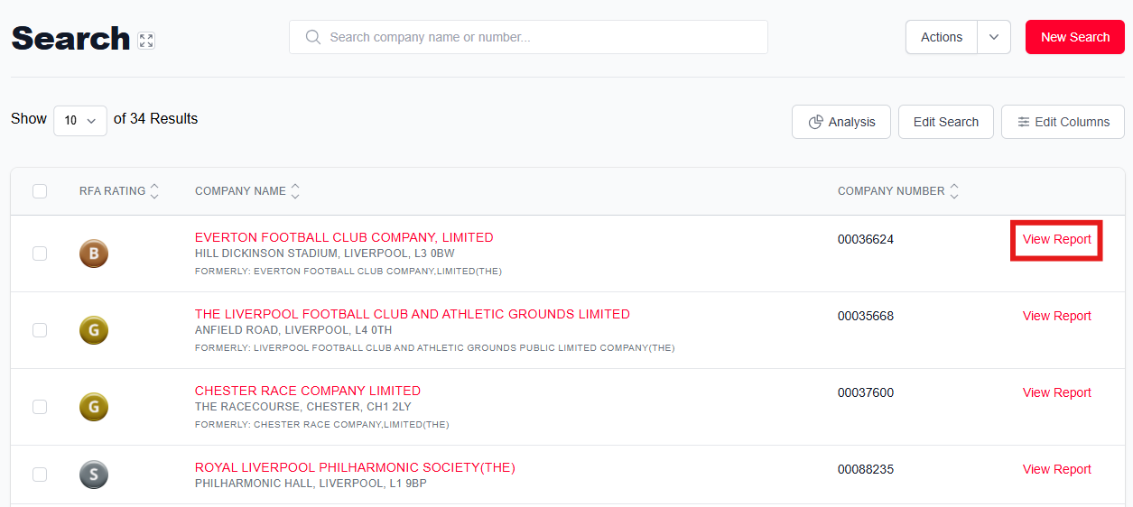Toggle the select-all checkbox in table header
The width and height of the screenshot is (1133, 507).
(40, 191)
